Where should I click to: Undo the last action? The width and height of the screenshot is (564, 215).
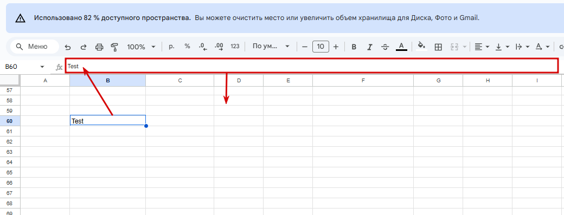[68, 47]
